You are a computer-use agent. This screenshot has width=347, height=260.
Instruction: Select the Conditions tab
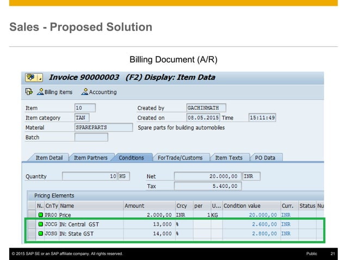point(131,158)
